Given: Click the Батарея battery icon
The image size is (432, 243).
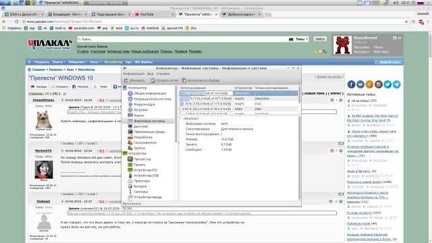Looking at the screenshot, I should pyautogui.click(x=130, y=186).
